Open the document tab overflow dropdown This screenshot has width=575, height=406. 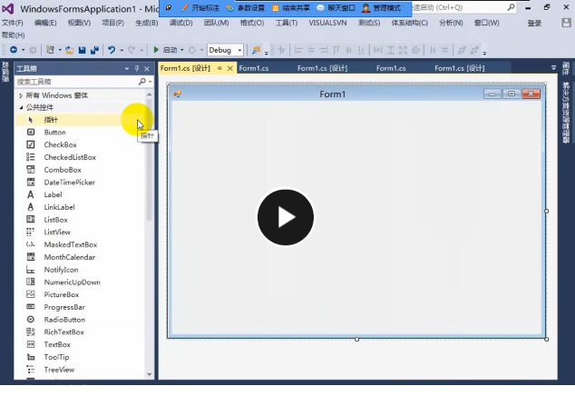pos(553,68)
